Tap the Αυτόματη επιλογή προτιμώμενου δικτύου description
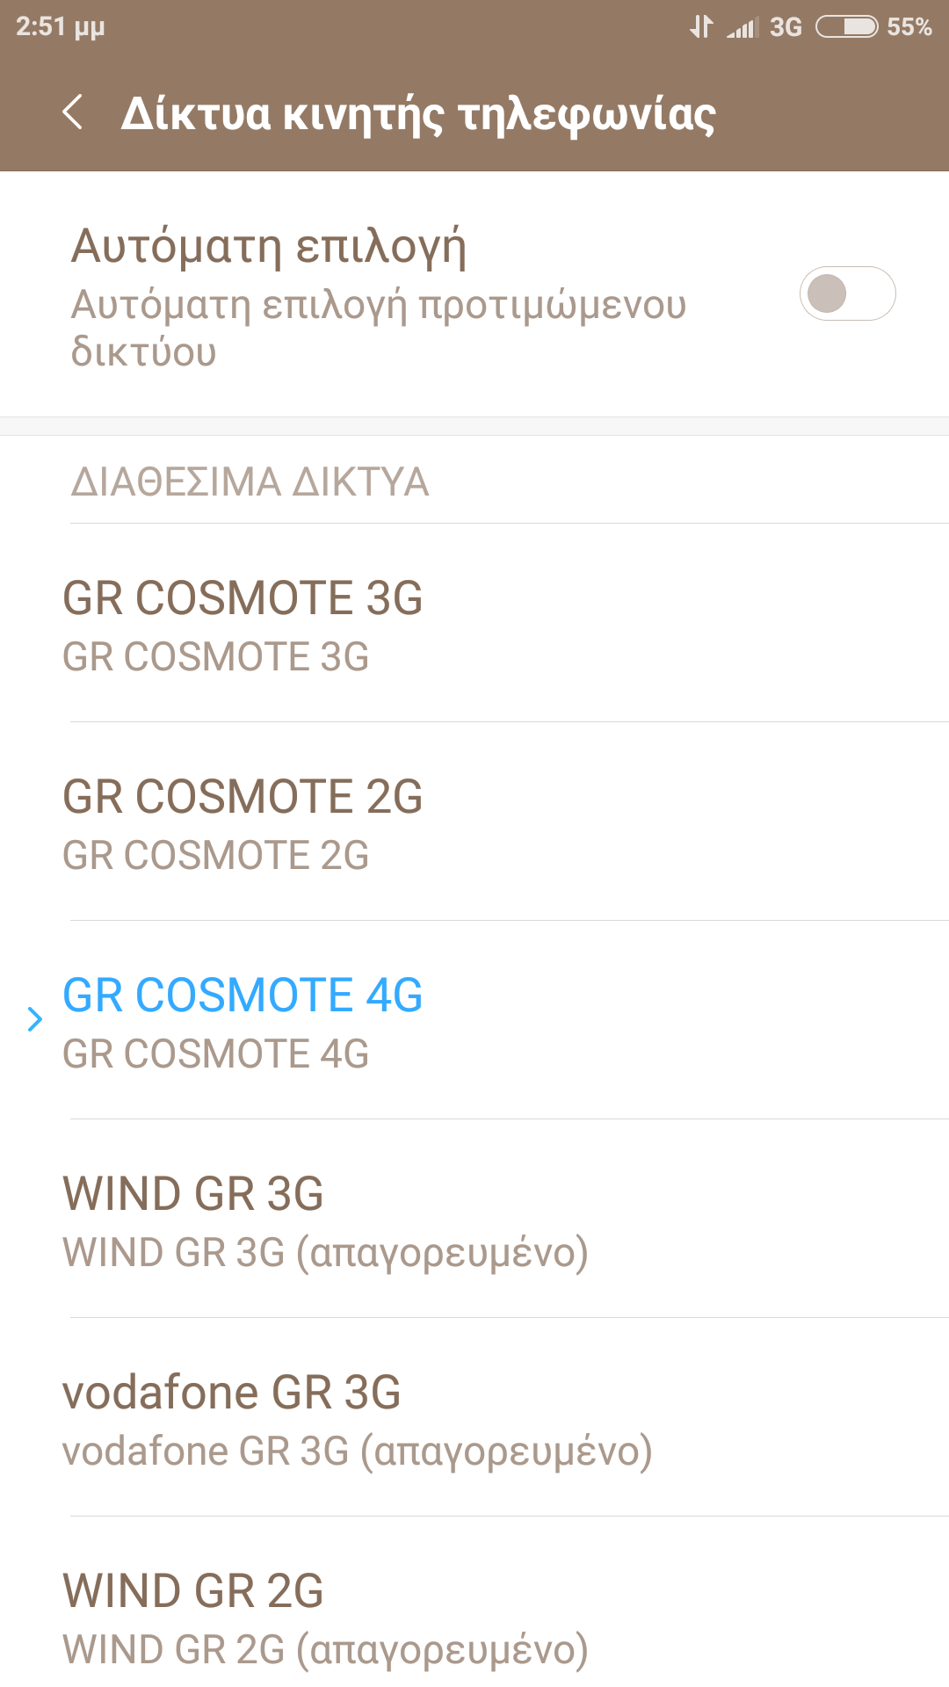This screenshot has height=1687, width=949. pyautogui.click(x=378, y=329)
